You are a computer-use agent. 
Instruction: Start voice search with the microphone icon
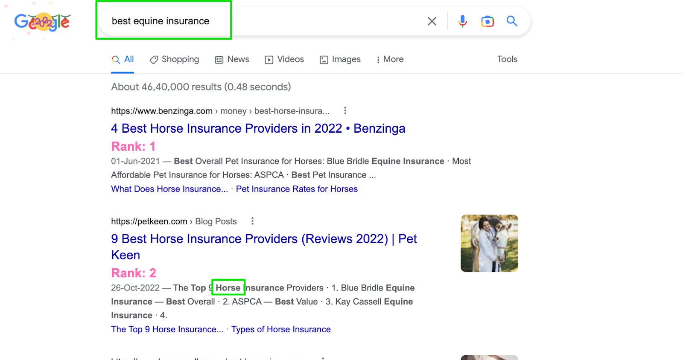(x=462, y=21)
